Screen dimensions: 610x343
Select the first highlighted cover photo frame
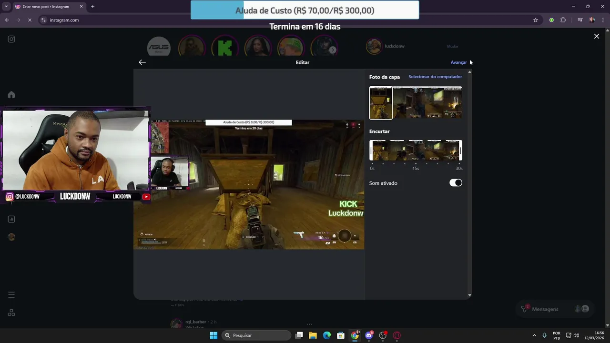(381, 103)
